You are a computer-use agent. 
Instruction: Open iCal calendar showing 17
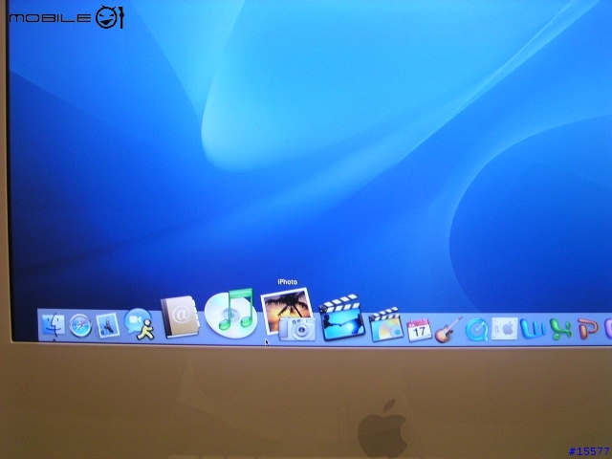419,330
